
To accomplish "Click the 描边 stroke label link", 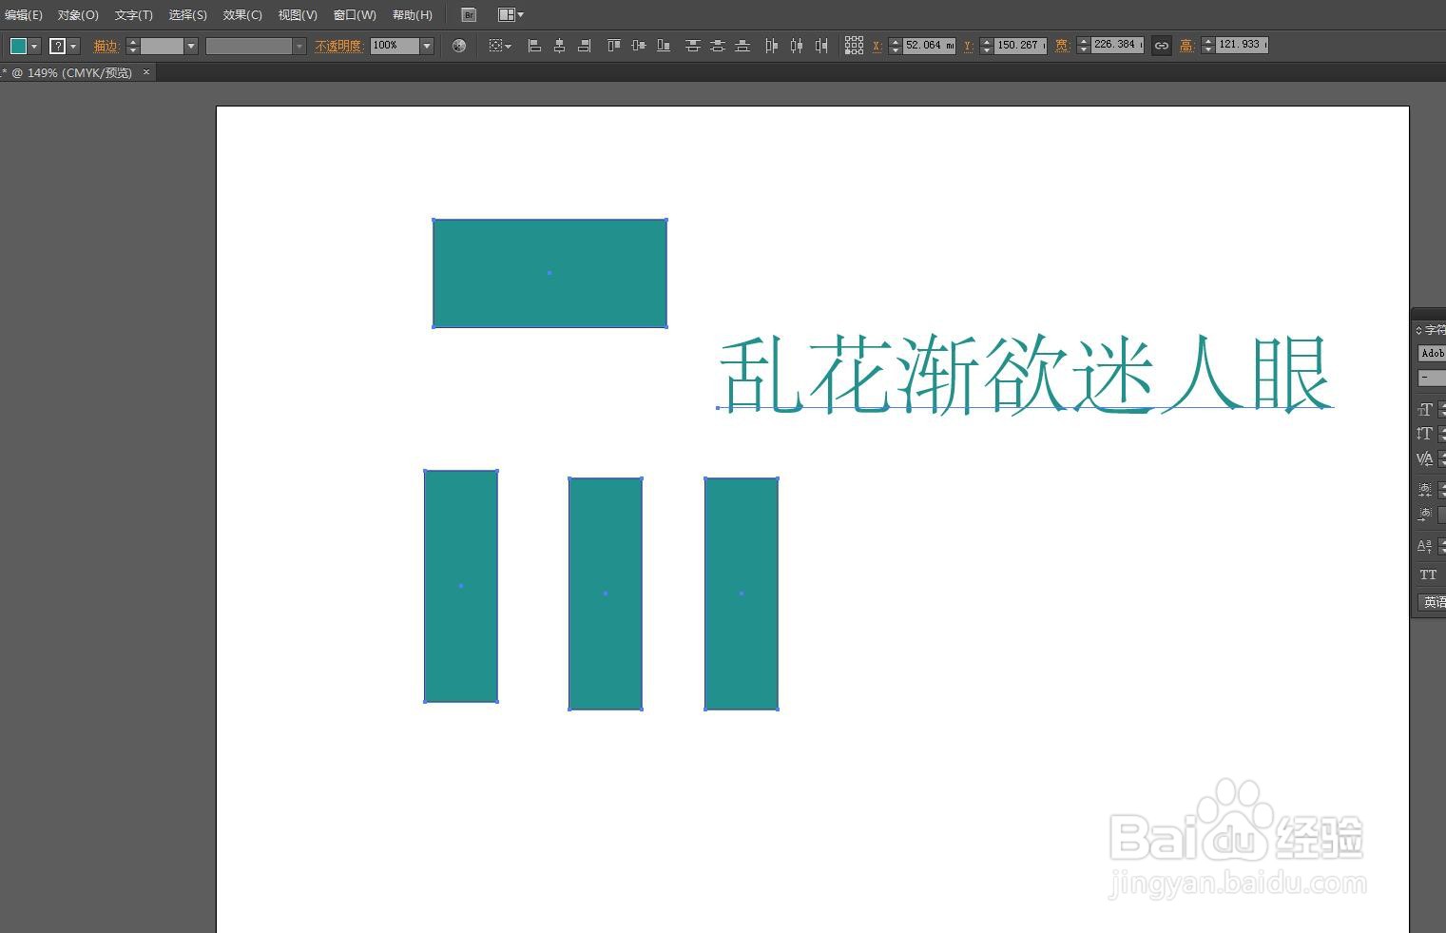I will 106,46.
